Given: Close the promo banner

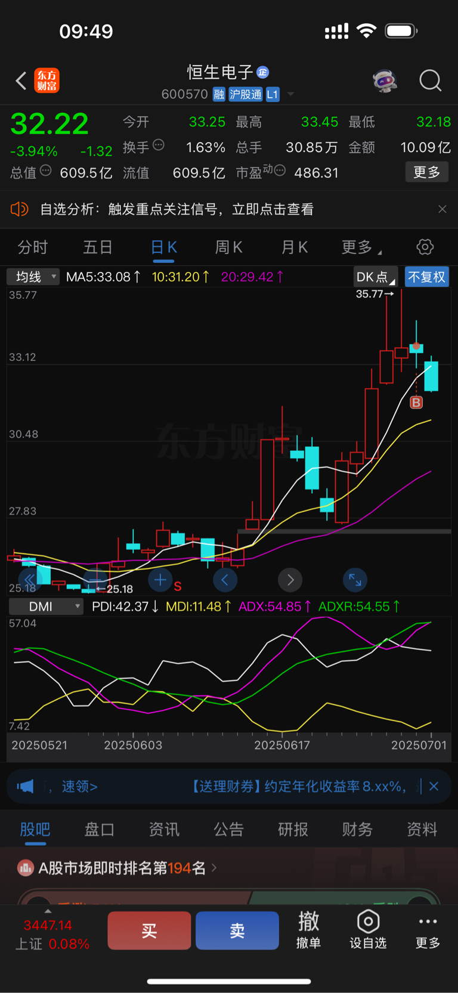Looking at the screenshot, I should click(x=434, y=787).
